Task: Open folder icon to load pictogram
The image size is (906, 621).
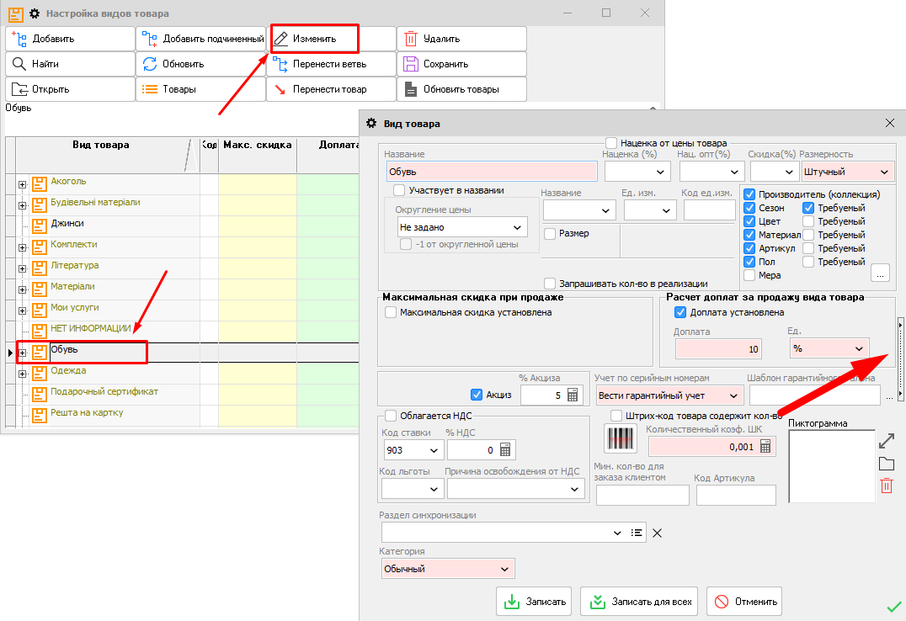Action: [x=886, y=464]
